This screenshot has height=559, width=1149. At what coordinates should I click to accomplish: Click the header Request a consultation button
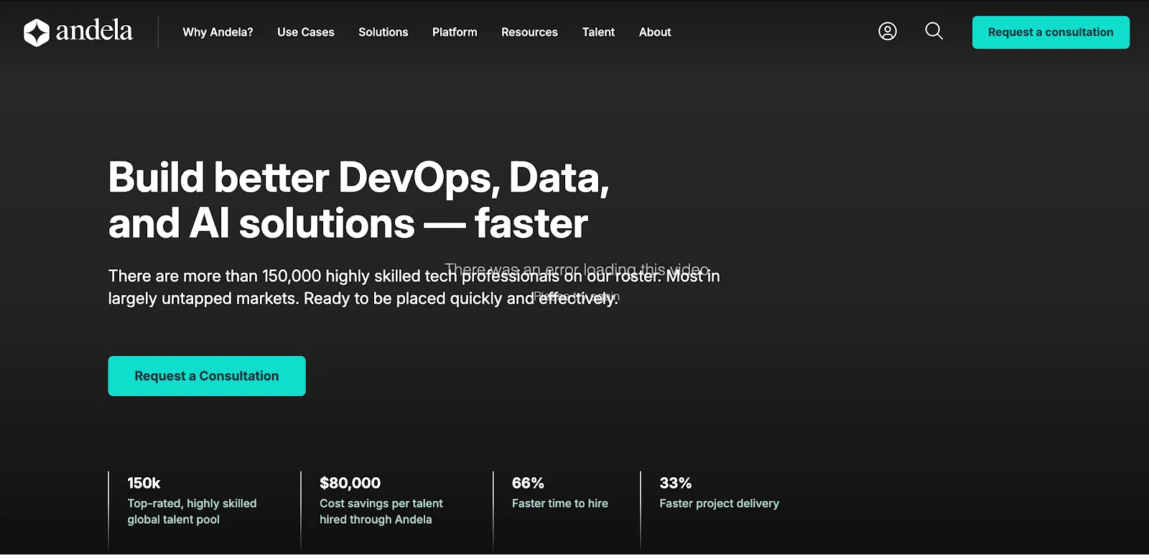1051,32
